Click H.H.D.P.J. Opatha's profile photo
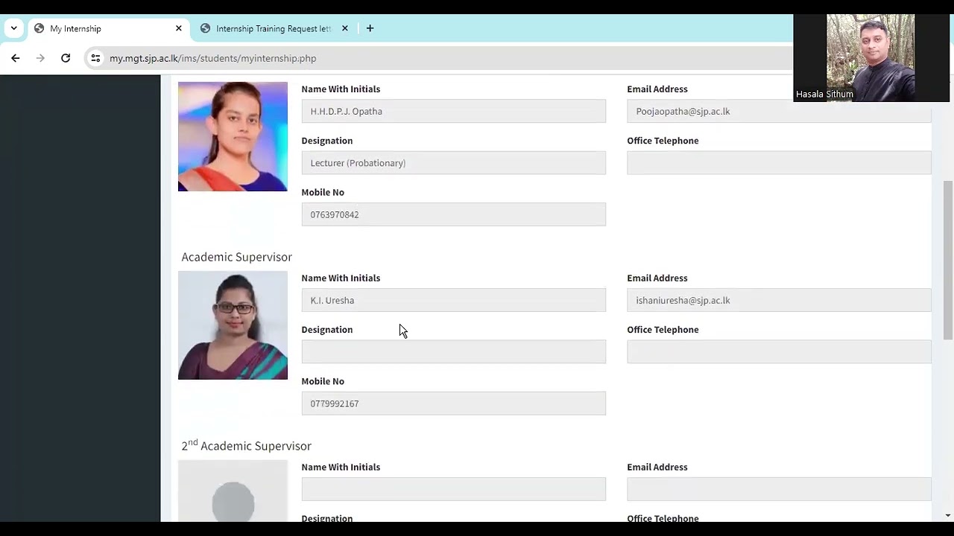Viewport: 954px width, 536px height. (233, 136)
